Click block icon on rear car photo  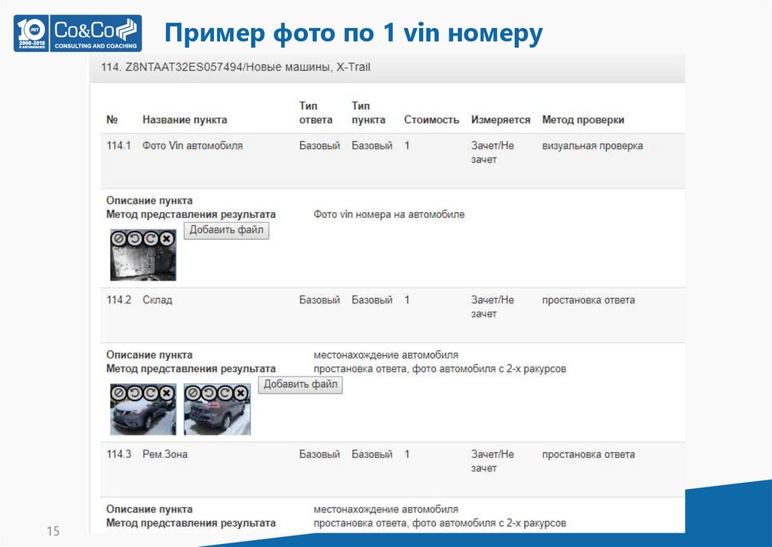(x=193, y=392)
